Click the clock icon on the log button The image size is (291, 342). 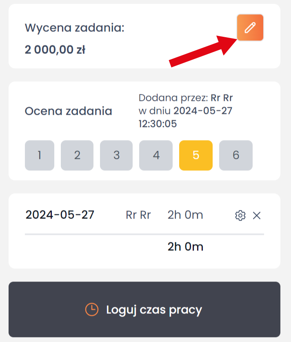click(91, 310)
